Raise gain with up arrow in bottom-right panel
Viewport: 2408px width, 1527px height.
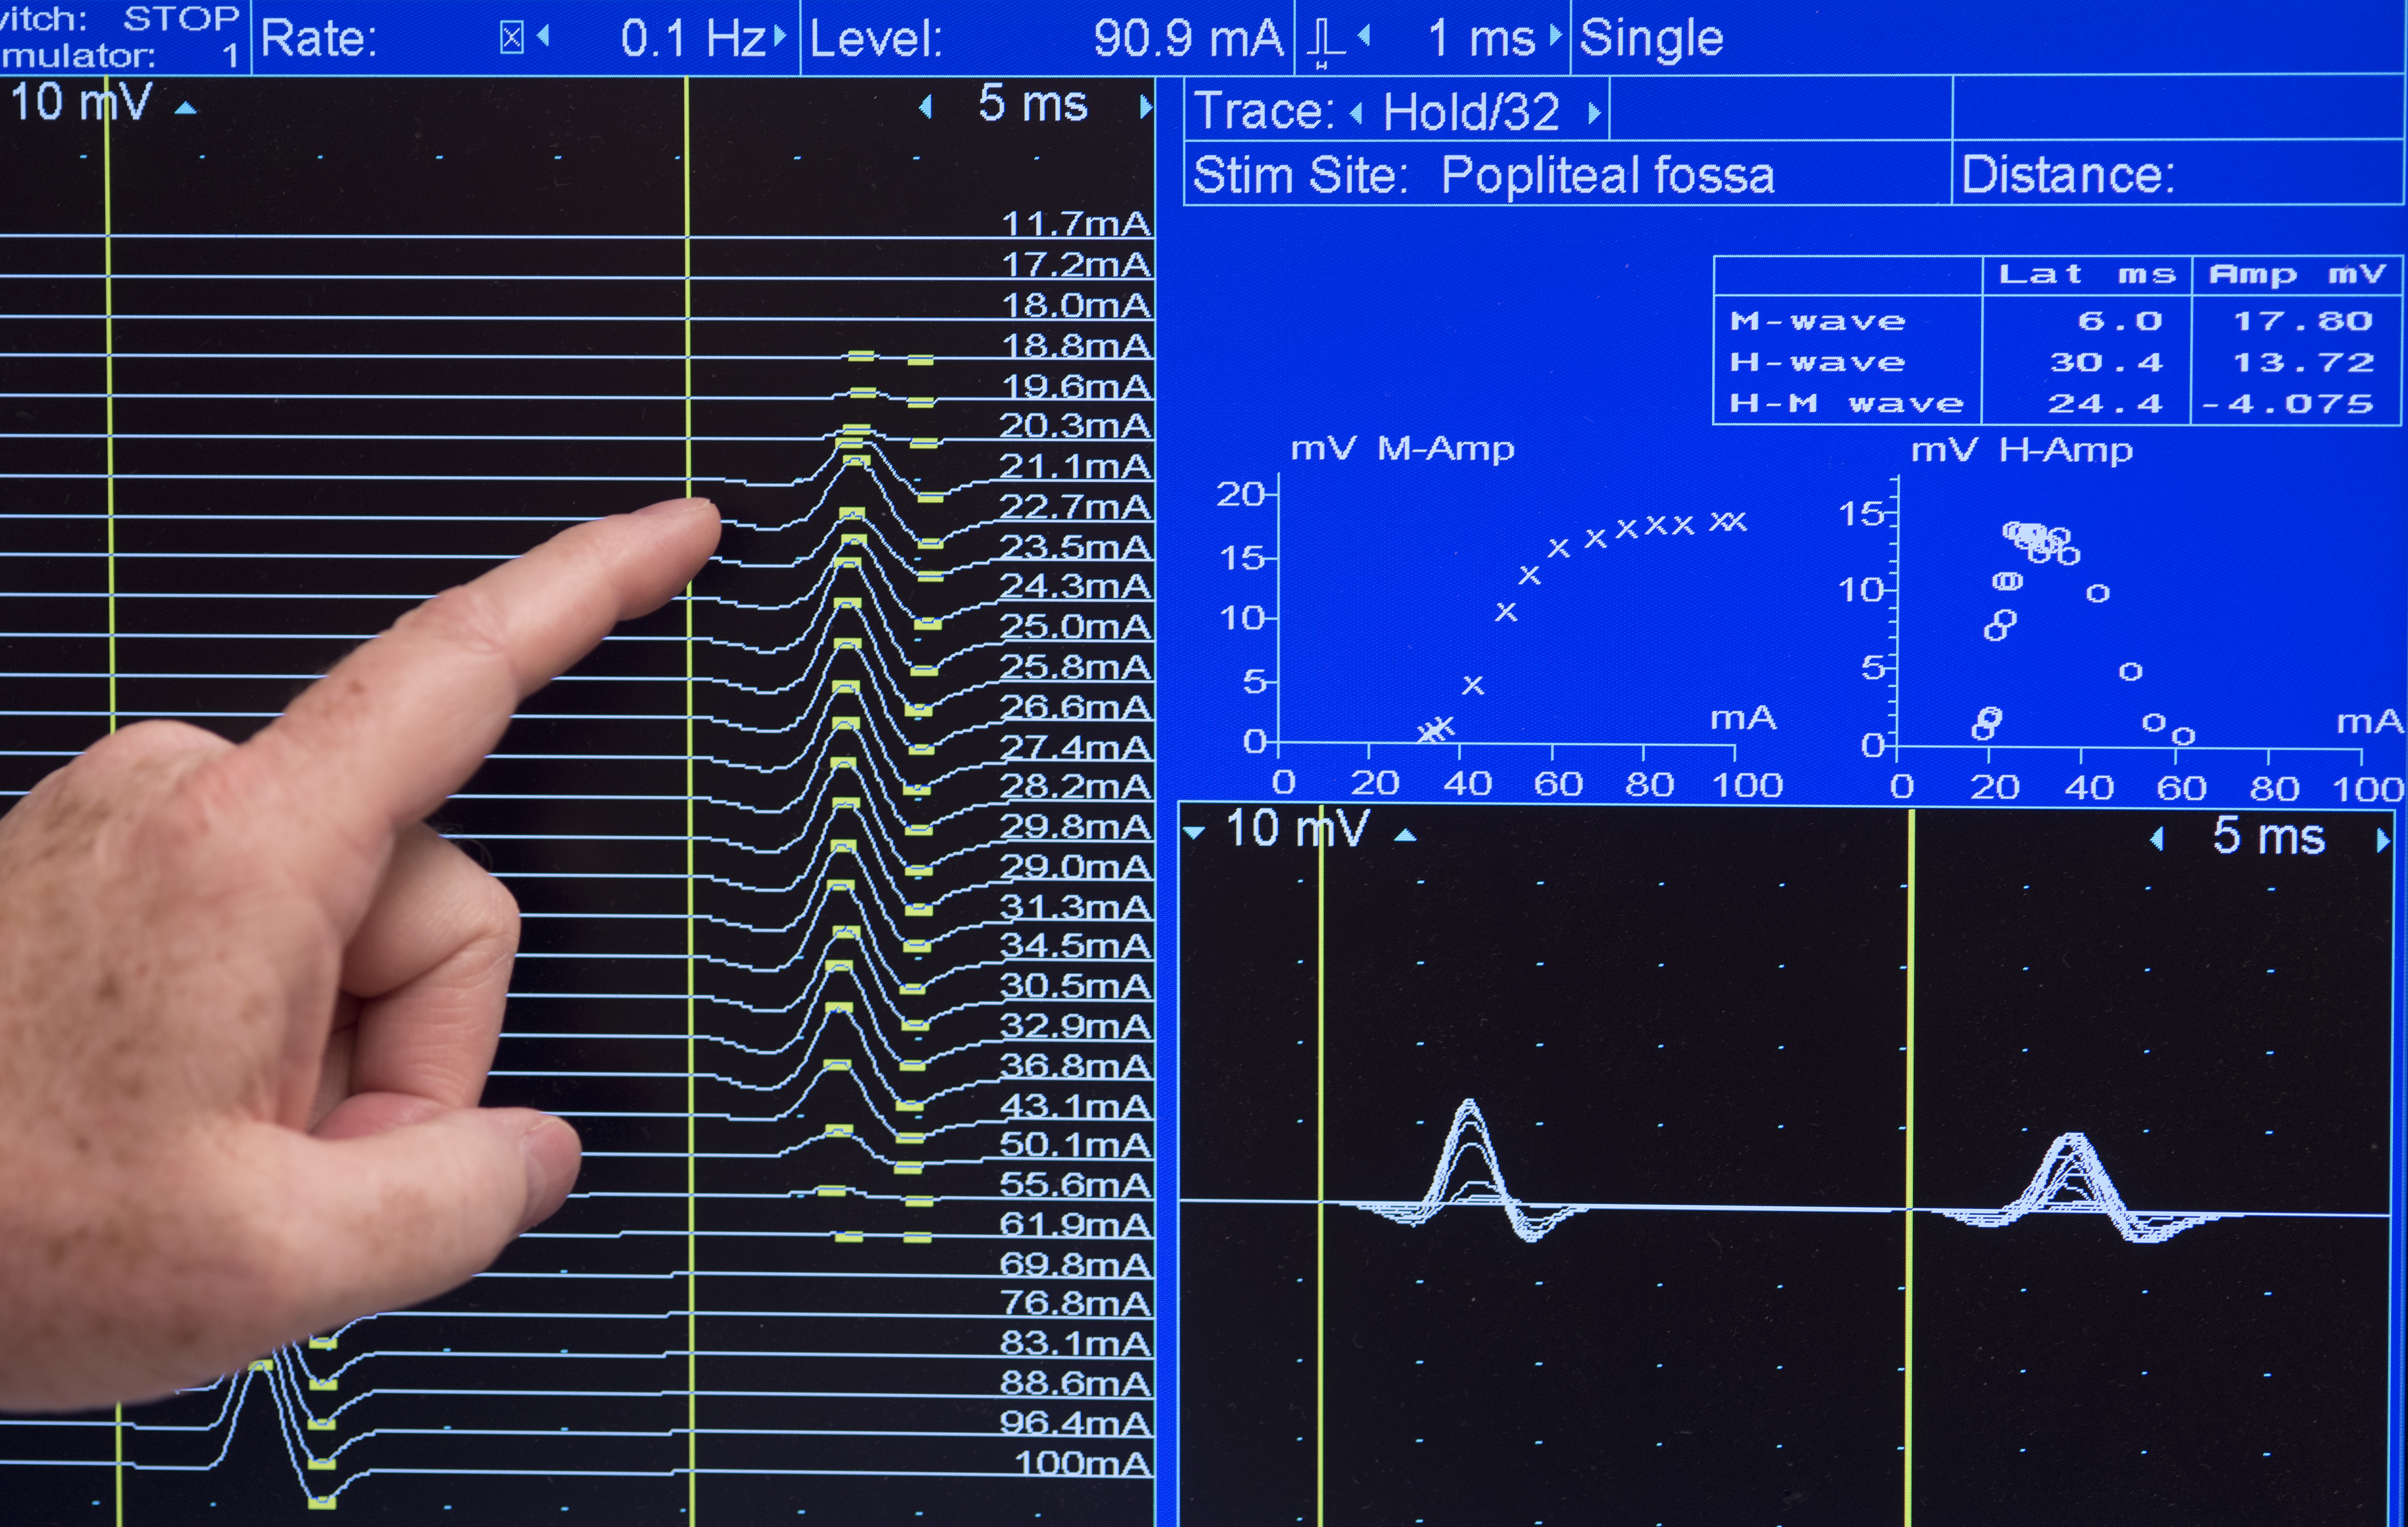pos(1405,835)
